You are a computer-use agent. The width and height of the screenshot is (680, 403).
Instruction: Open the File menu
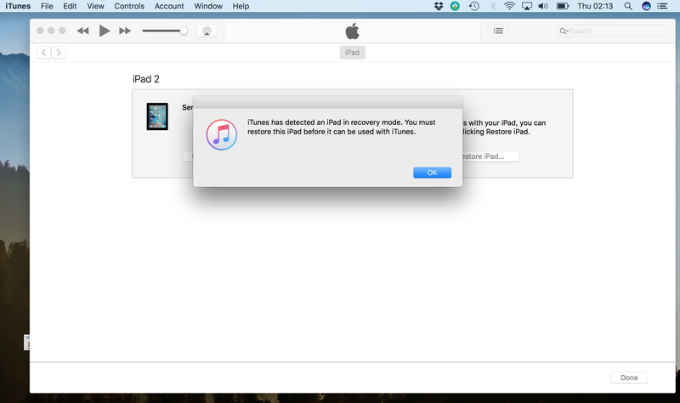pyautogui.click(x=47, y=6)
